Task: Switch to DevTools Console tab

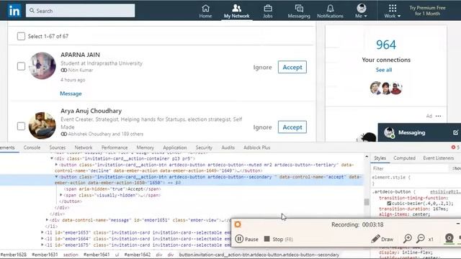Action: (x=32, y=147)
